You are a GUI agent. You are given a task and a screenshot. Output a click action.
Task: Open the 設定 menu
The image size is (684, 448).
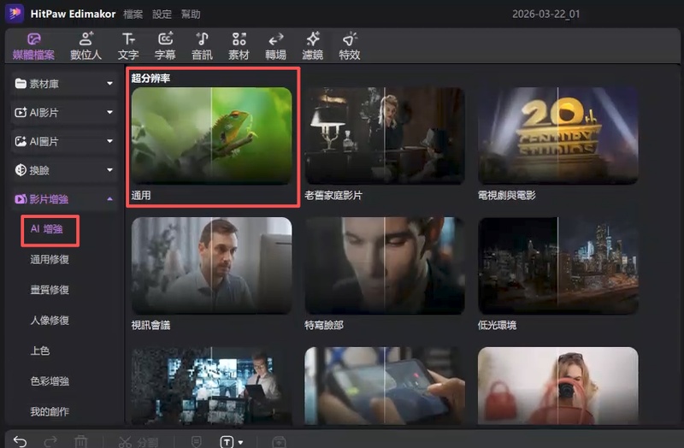click(162, 15)
